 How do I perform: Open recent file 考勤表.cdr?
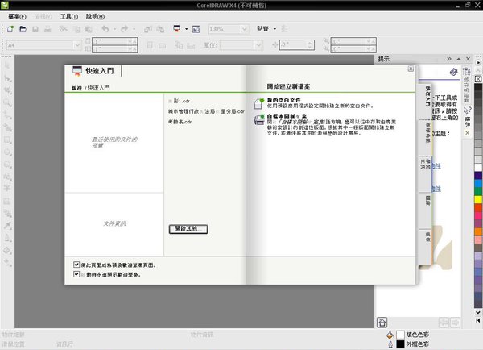pyautogui.click(x=180, y=122)
